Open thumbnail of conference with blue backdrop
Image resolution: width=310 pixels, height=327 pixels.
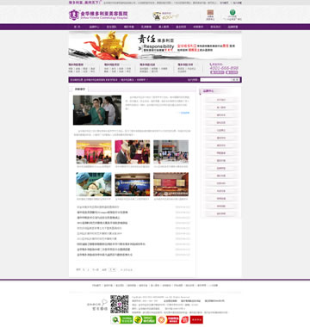(133, 184)
